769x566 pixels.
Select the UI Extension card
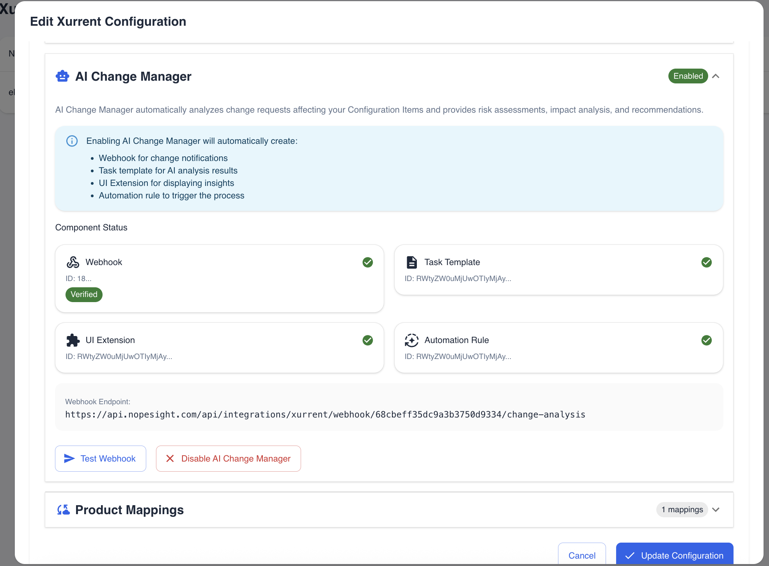click(219, 348)
